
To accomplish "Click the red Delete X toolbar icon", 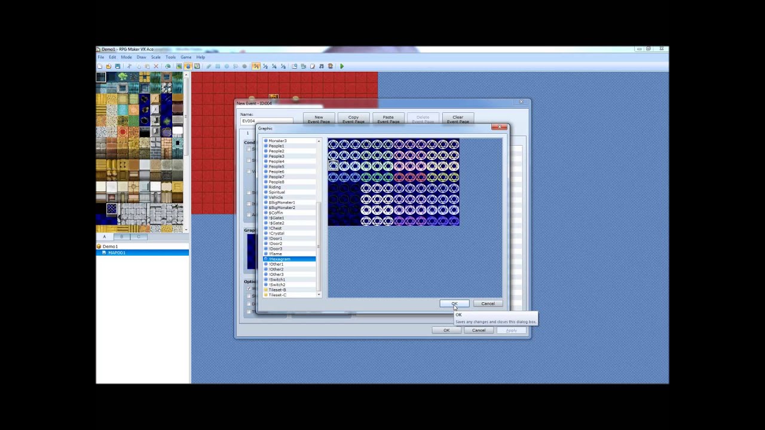I will (156, 66).
